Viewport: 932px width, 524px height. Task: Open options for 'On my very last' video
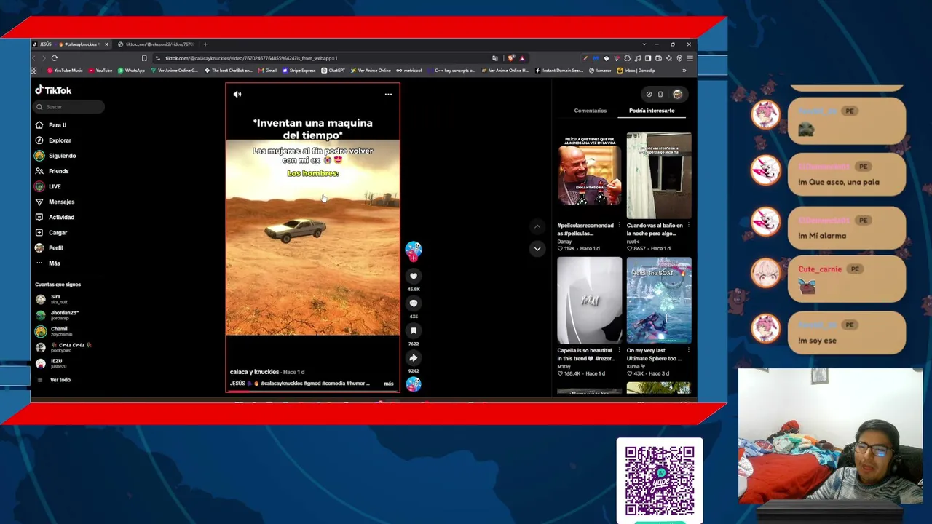pyautogui.click(x=689, y=351)
